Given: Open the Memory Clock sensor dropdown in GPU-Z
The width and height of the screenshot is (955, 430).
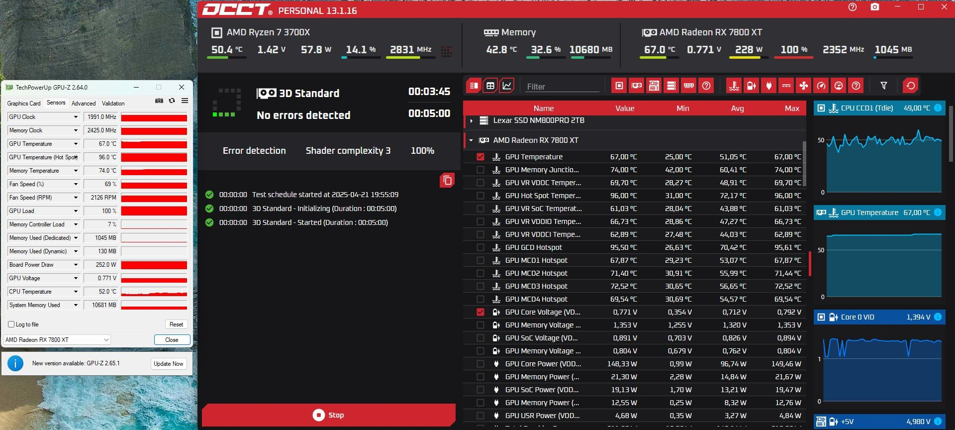Looking at the screenshot, I should point(76,130).
